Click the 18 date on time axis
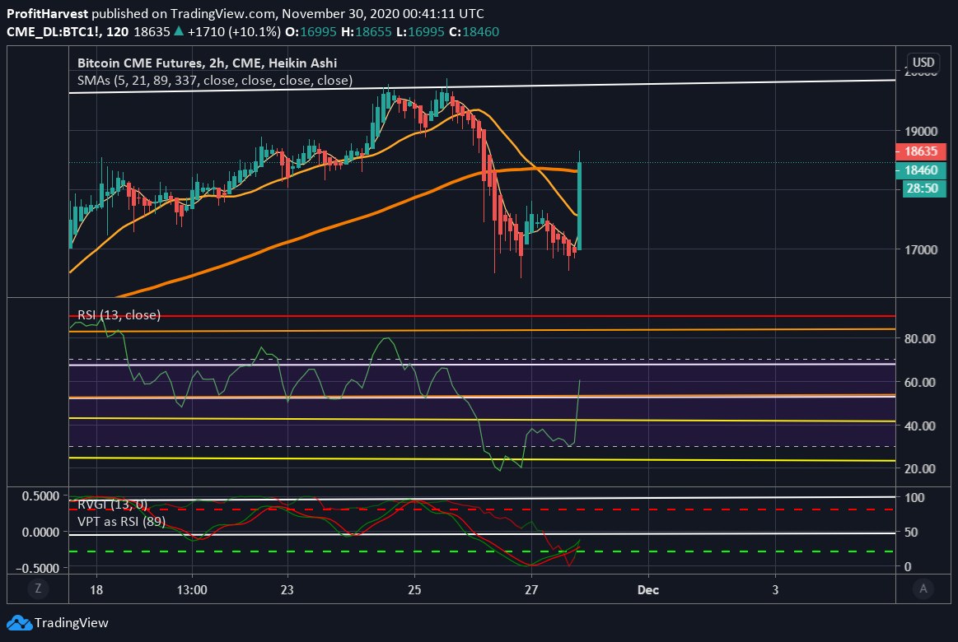The height and width of the screenshot is (642, 958). click(96, 590)
